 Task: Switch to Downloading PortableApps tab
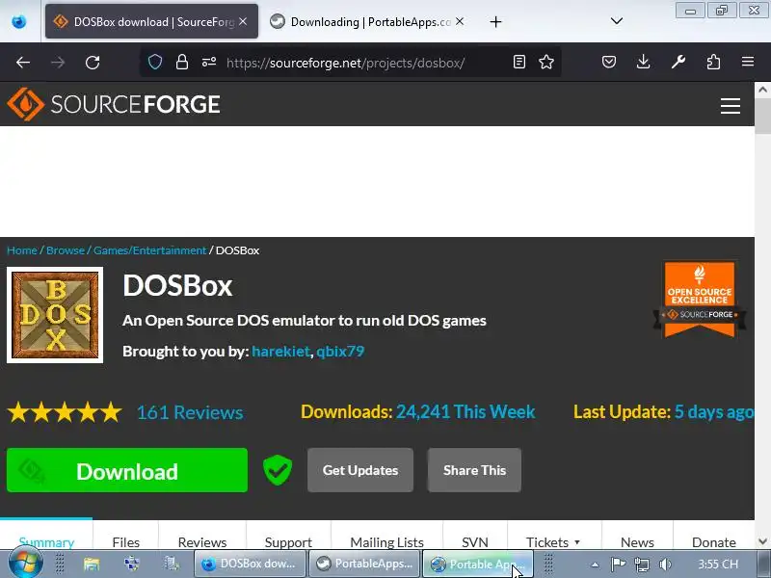(x=366, y=21)
